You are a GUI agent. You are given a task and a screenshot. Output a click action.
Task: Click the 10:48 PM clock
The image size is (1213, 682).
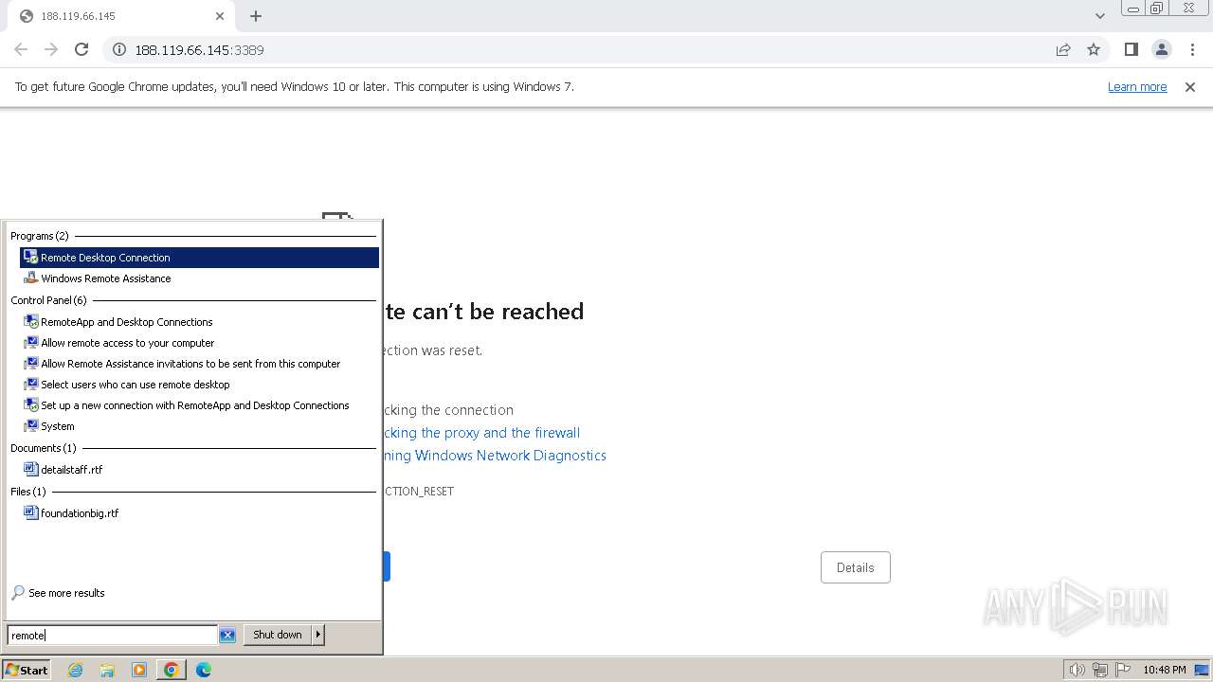coord(1165,670)
